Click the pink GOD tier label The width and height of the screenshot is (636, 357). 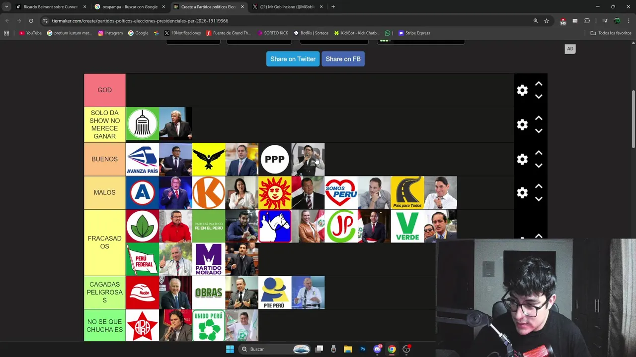pyautogui.click(x=104, y=90)
